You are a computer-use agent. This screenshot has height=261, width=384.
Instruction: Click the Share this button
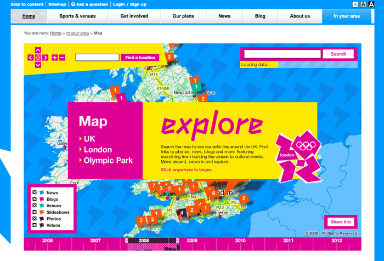(341, 222)
